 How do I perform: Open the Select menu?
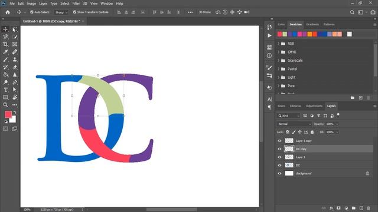click(x=64, y=4)
